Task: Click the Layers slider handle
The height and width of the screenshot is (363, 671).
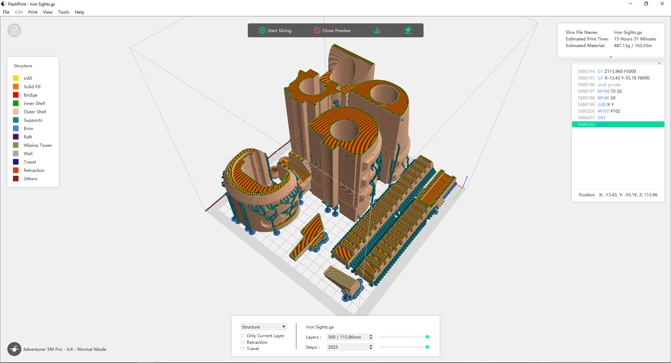Action: tap(427, 337)
